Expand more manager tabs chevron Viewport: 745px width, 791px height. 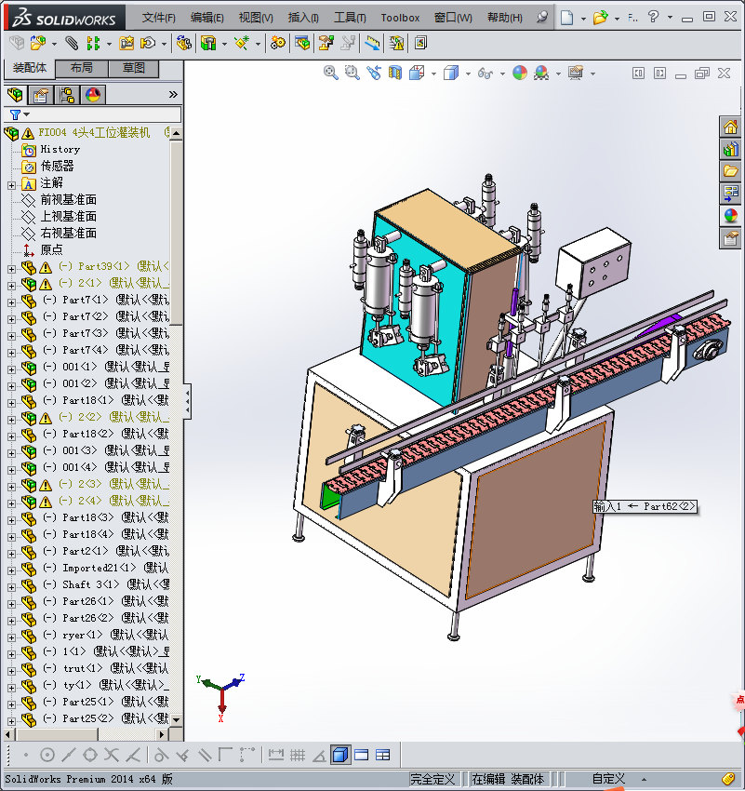173,94
